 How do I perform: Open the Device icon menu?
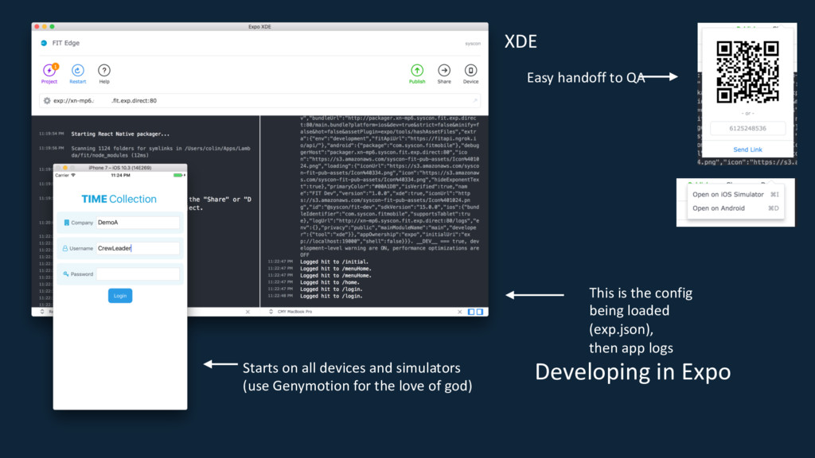[x=470, y=70]
